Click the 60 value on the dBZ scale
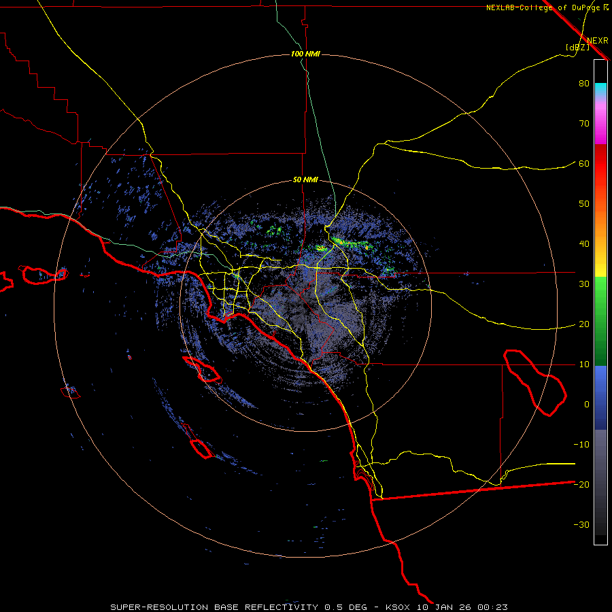612x612 pixels. click(584, 164)
